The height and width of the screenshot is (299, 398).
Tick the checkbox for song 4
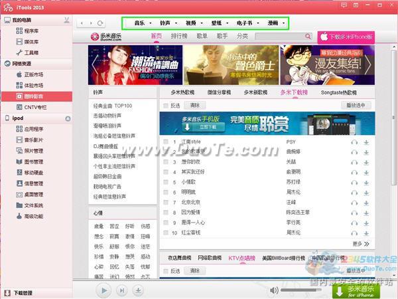tap(166, 172)
